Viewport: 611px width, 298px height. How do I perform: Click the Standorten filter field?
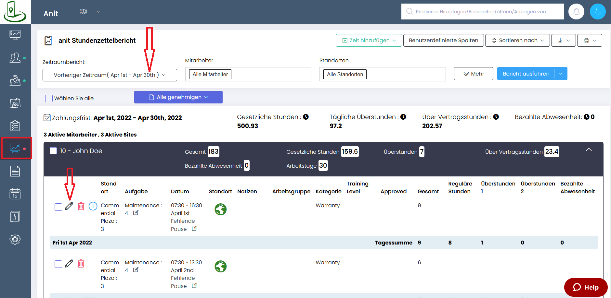pyautogui.click(x=383, y=74)
